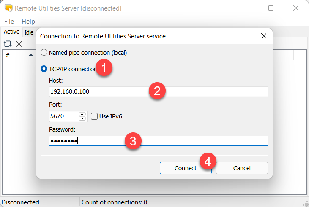Open the File menu
The height and width of the screenshot is (207, 309).
click(9, 21)
